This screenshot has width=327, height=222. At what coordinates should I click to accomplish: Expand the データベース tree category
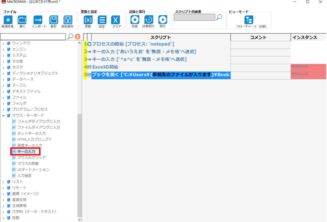click(4, 79)
